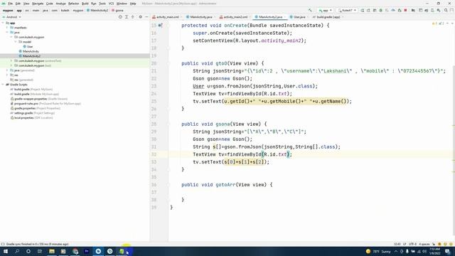Click the weather Sunny taskbar widget
This screenshot has width=455, height=256.
(378, 251)
